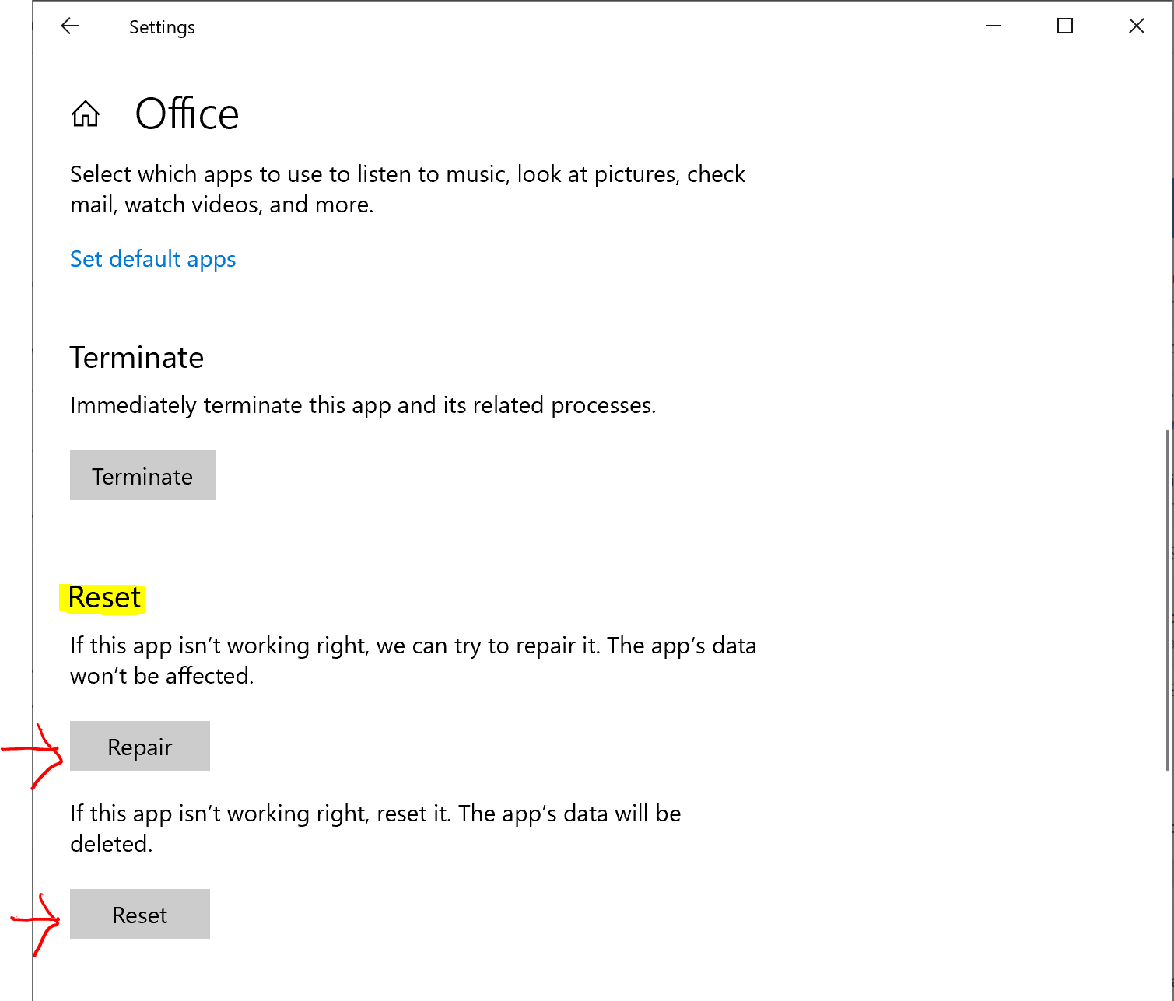
Task: Click the 'data will be deleted' reset description
Action: click(376, 828)
